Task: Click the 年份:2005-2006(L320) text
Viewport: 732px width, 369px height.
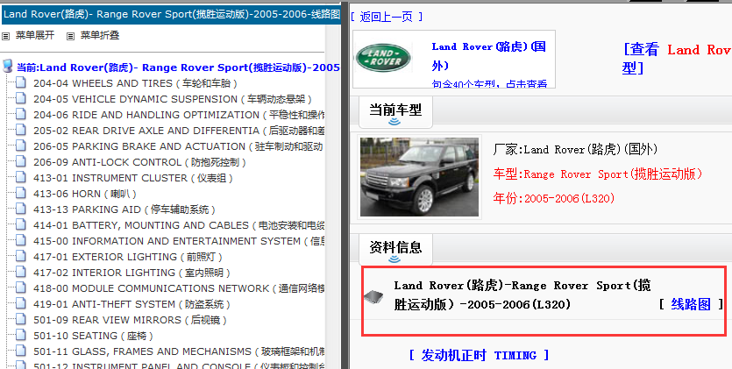Action: point(554,198)
